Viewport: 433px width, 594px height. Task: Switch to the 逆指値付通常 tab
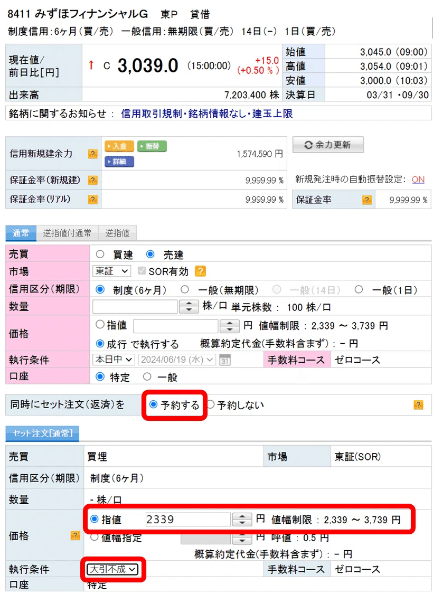coord(67,232)
